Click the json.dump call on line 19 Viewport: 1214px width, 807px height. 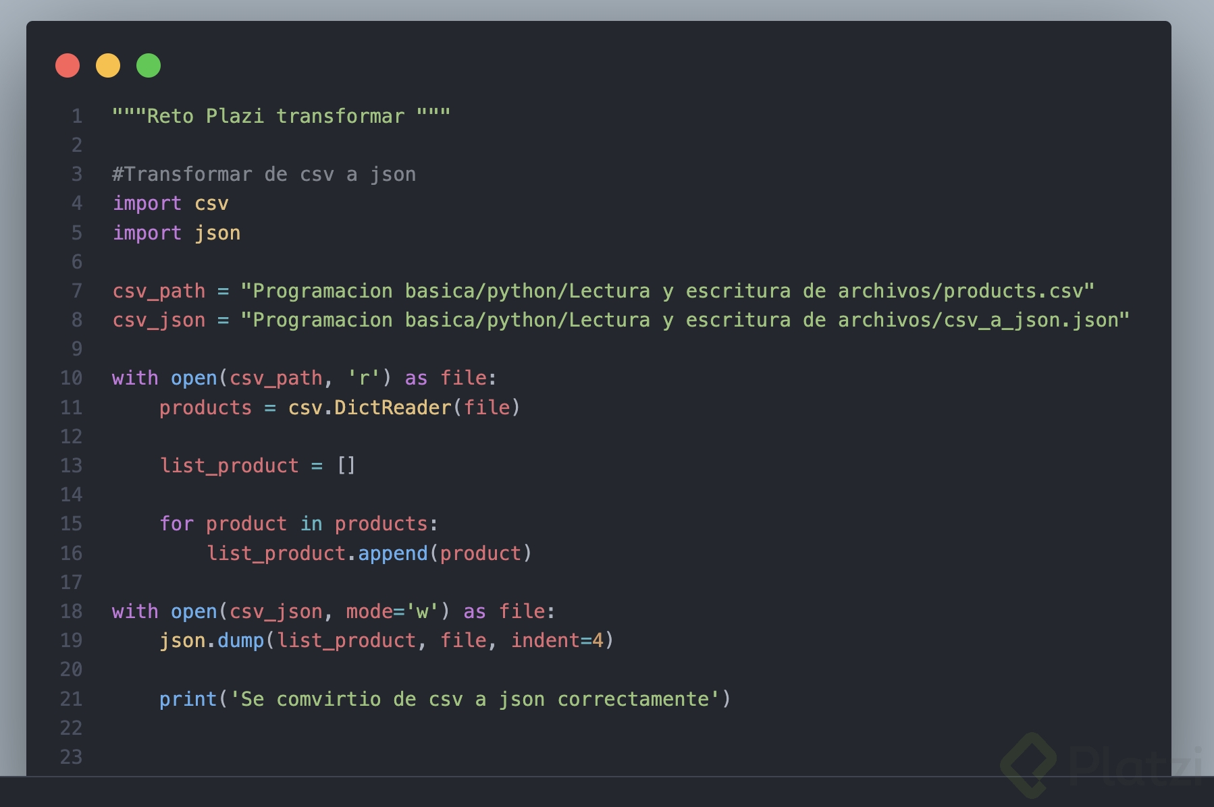(211, 640)
